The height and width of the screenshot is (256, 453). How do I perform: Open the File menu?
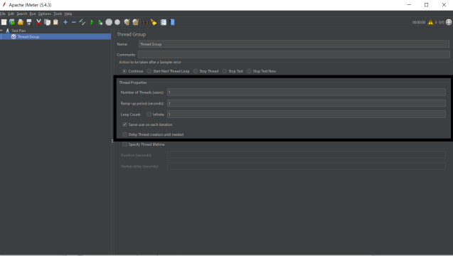[3, 14]
